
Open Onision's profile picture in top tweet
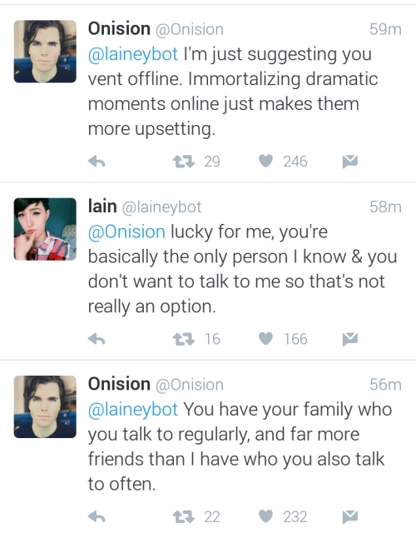coord(45,52)
